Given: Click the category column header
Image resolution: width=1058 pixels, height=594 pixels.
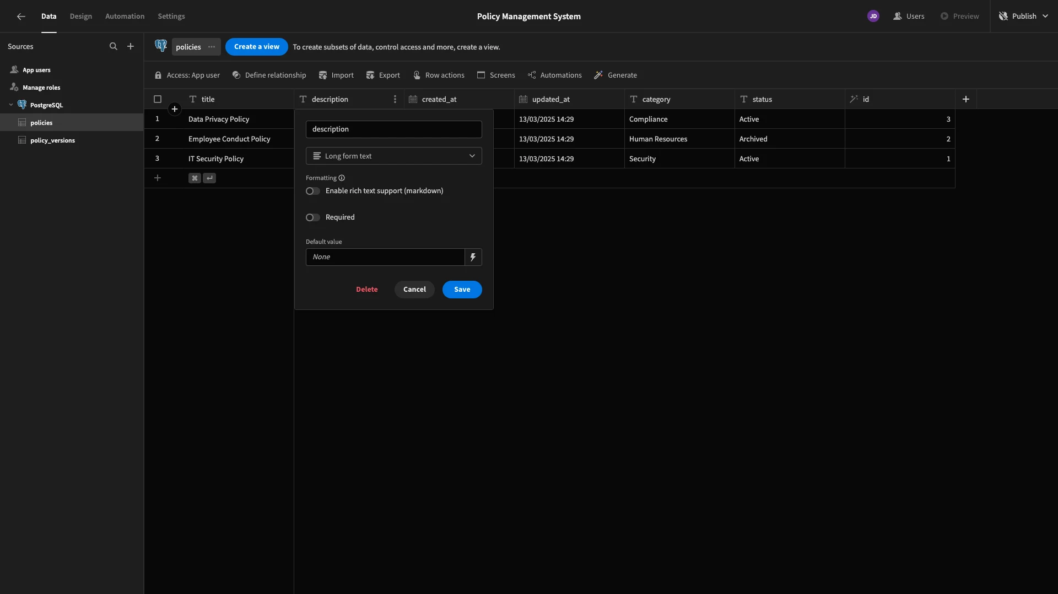Looking at the screenshot, I should point(679,100).
